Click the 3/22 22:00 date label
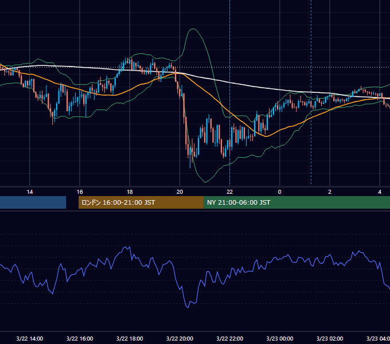The height and width of the screenshot is (344, 390). tap(229, 338)
